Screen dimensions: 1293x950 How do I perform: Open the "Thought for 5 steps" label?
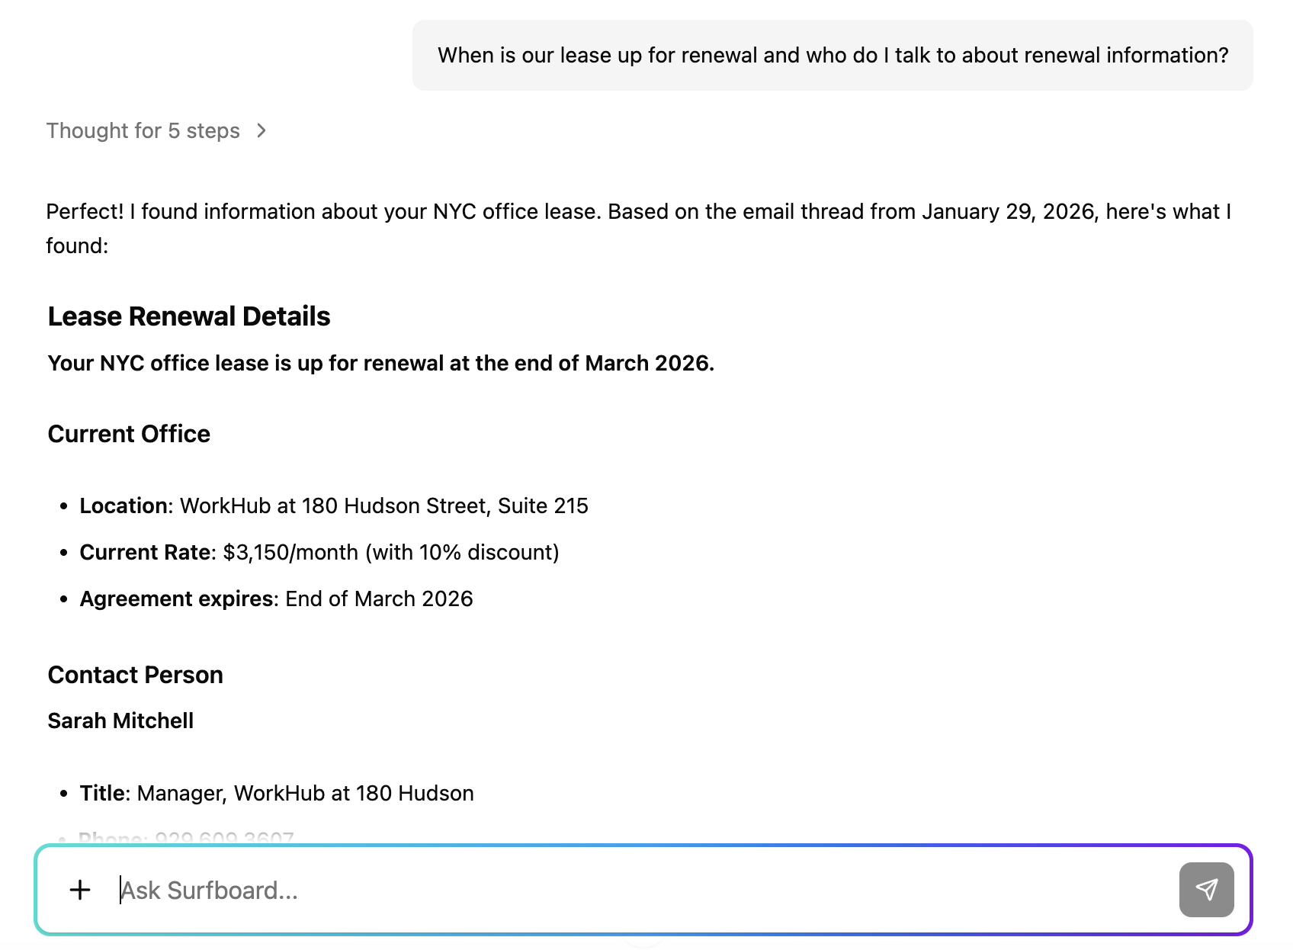[x=143, y=131]
